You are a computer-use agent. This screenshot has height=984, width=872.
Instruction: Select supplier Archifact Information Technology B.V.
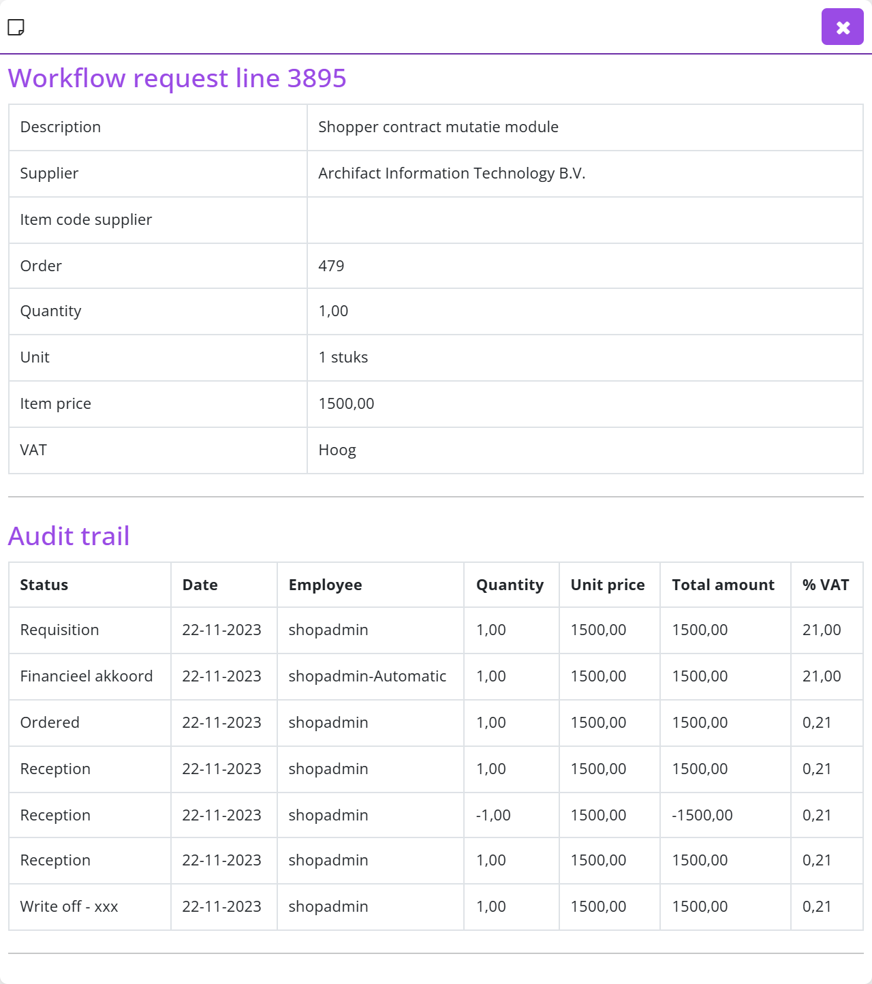click(452, 173)
